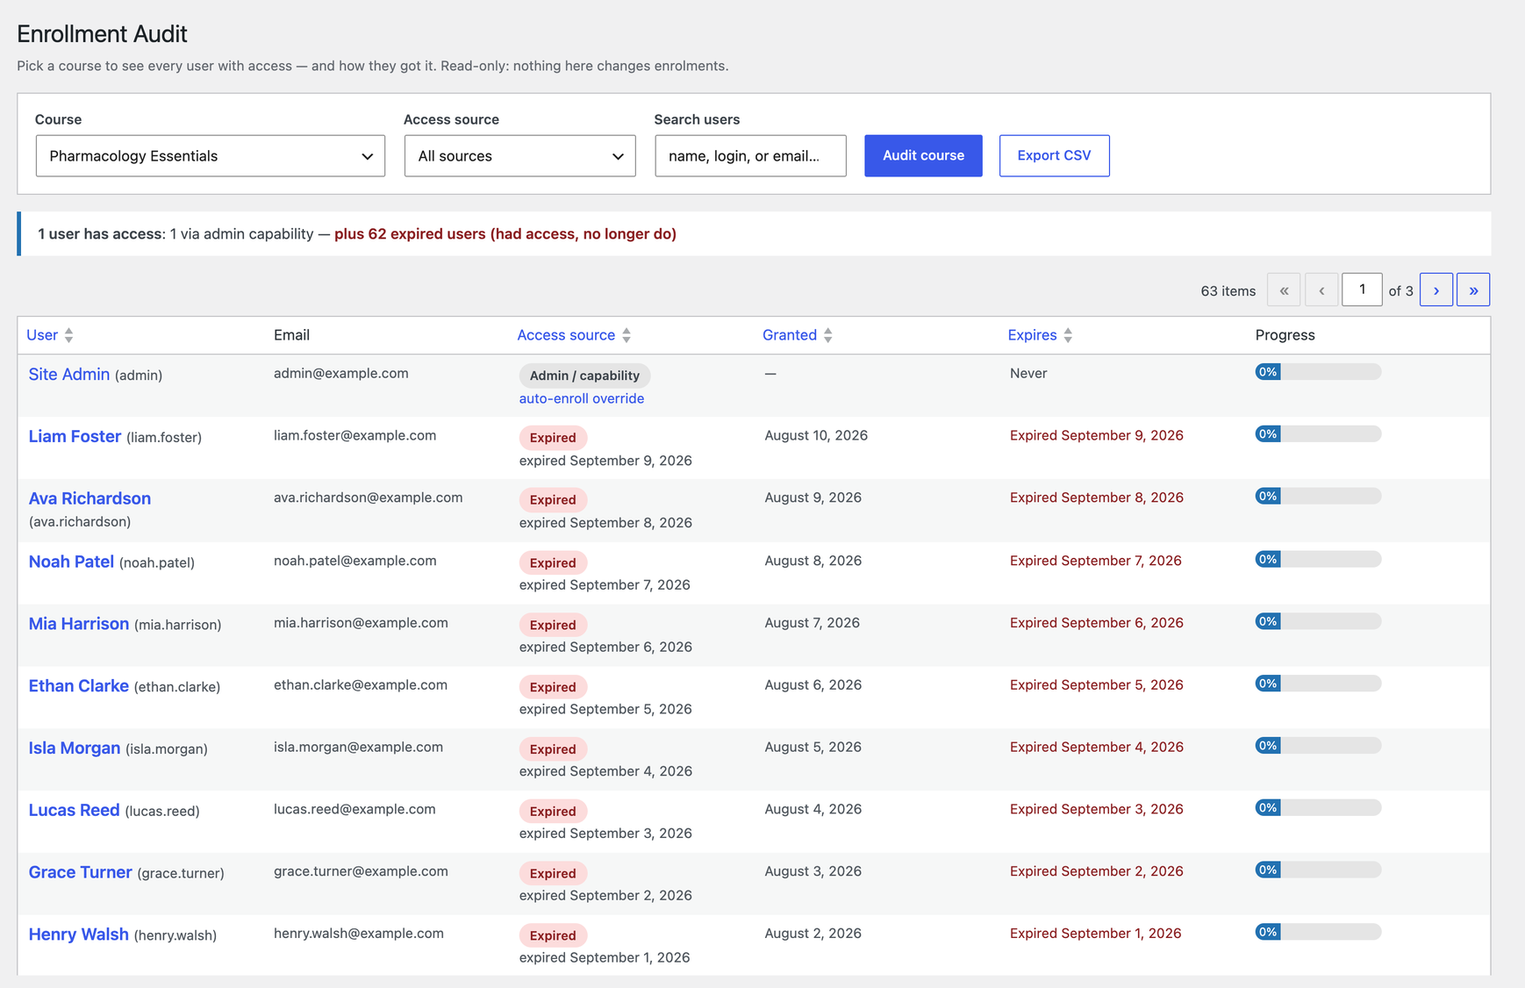Click the '63 items' count text
The width and height of the screenshot is (1525, 988).
[1228, 290]
